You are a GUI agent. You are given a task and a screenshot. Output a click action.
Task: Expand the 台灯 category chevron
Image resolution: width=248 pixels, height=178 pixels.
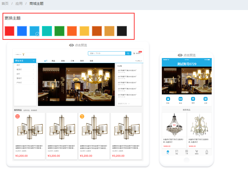click(x=33, y=74)
